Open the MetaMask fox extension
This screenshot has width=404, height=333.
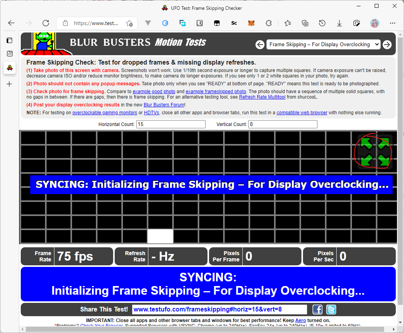pyautogui.click(x=251, y=23)
